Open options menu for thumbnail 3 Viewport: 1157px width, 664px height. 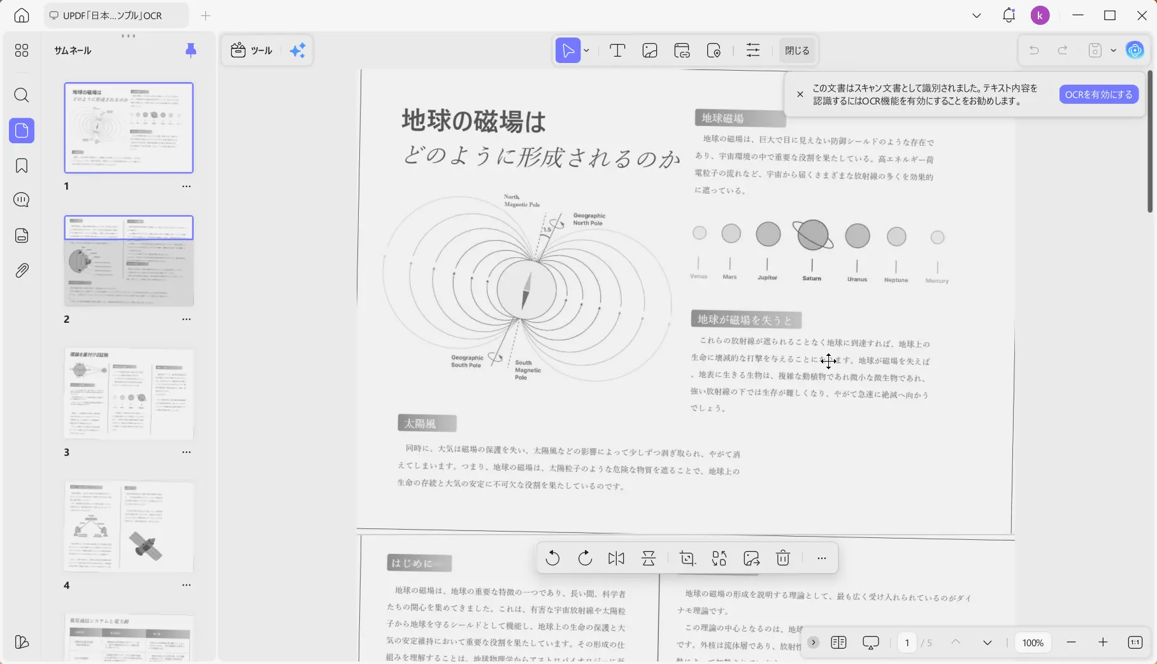coord(186,453)
